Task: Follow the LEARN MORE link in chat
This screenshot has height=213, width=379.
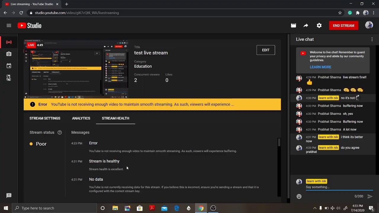Action: (320, 67)
